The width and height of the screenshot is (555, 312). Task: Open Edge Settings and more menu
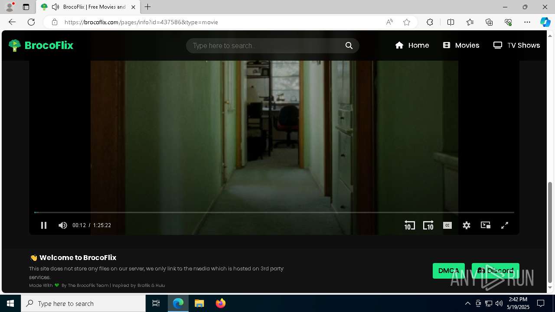(x=527, y=22)
